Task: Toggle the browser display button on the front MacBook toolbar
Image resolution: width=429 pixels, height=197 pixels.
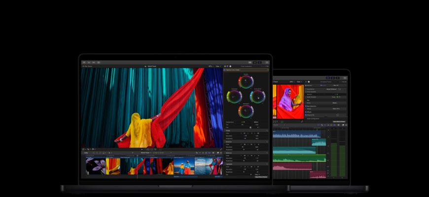Action: pyautogui.click(x=250, y=62)
